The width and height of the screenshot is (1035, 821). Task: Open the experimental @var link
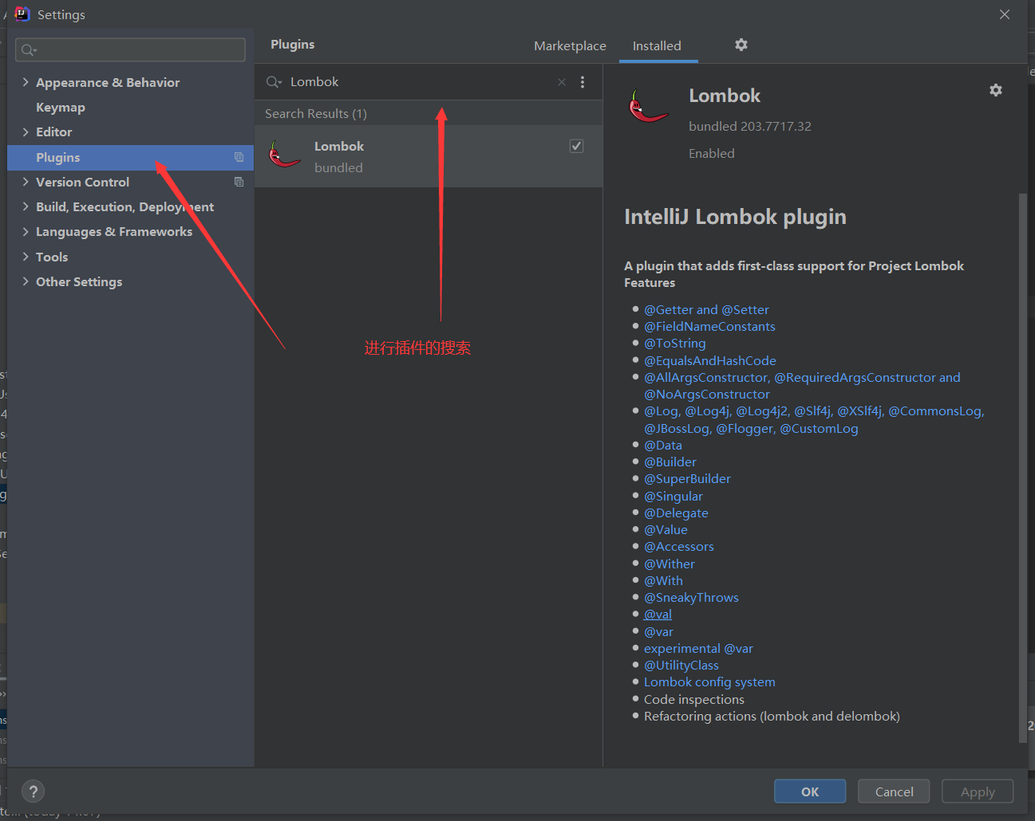click(x=698, y=648)
